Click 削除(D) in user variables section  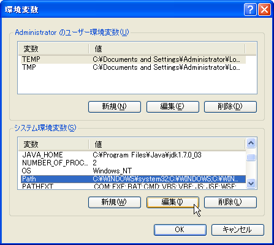[x=230, y=107]
